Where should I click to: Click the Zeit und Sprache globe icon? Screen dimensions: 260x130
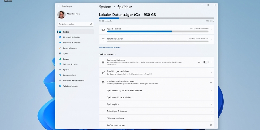click(x=60, y=64)
